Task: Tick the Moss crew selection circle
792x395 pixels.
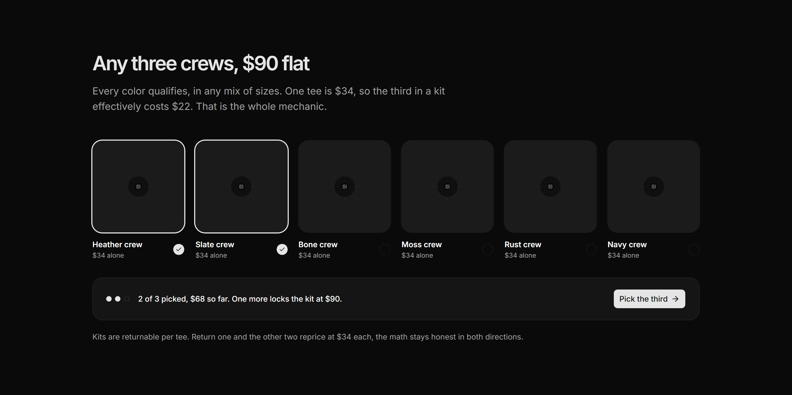Action: click(488, 249)
